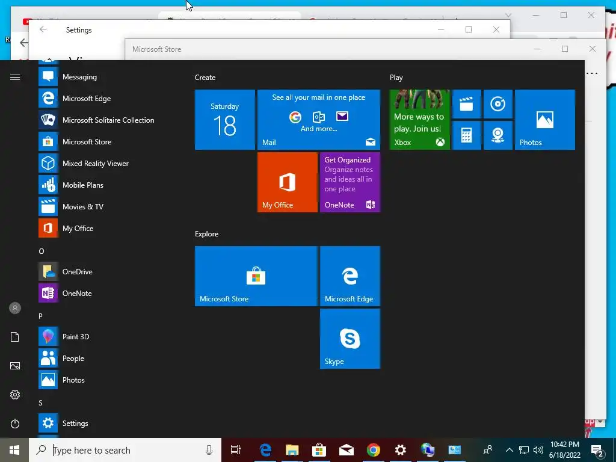
Task: Open File Explorer from the taskbar
Action: pos(292,450)
